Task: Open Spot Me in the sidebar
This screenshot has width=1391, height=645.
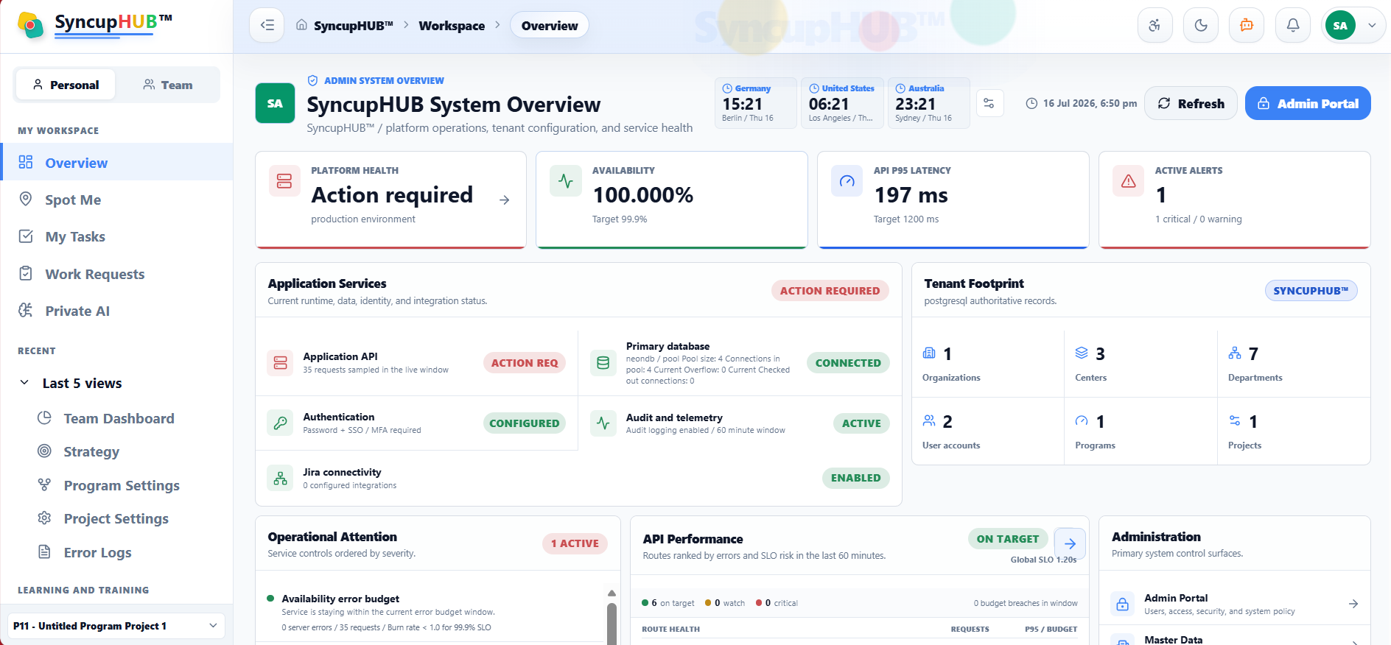Action: 116,200
